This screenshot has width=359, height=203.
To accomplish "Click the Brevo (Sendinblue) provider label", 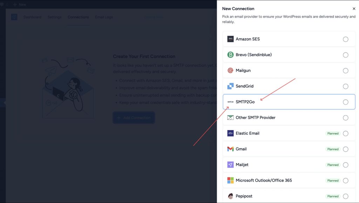I will point(254,55).
